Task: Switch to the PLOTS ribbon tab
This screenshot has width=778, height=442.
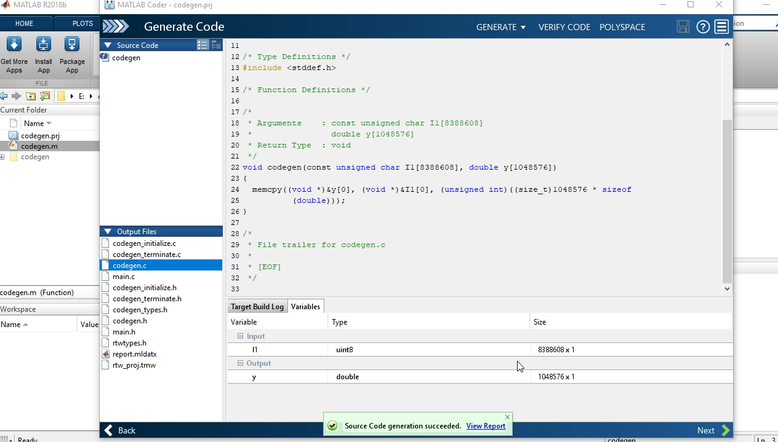Action: click(81, 23)
